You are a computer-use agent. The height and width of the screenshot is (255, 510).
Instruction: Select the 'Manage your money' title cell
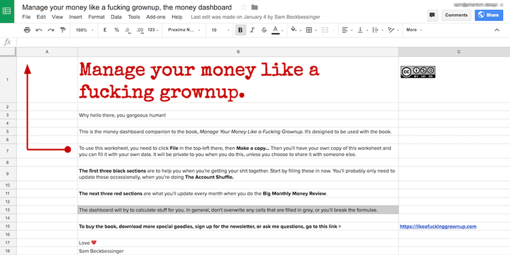pos(238,80)
